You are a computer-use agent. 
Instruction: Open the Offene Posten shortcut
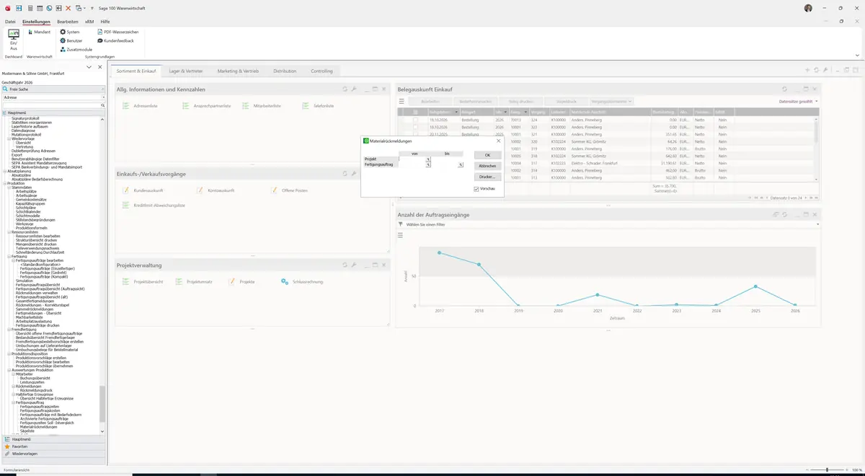coord(290,190)
